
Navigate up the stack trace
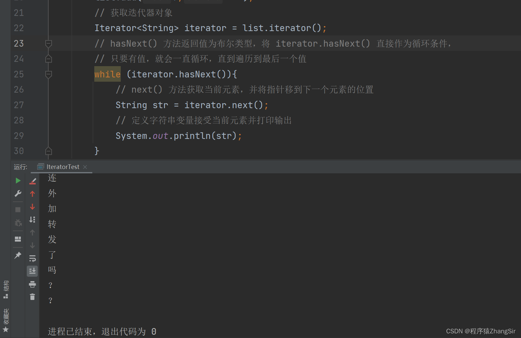click(32, 193)
